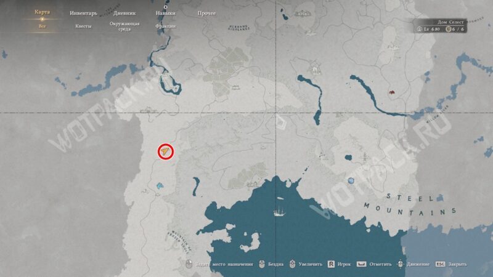This screenshot has height=277, width=493.
Task: Click the collectible counter icon showing 6 / 6
Action: [449, 29]
